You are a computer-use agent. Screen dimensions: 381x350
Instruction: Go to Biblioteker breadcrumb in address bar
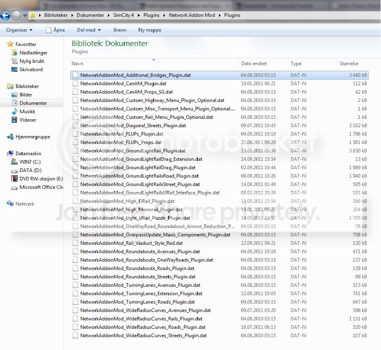tap(56, 15)
